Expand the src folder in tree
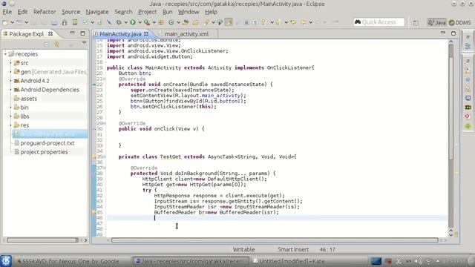The image size is (475, 267). pyautogui.click(x=10, y=63)
